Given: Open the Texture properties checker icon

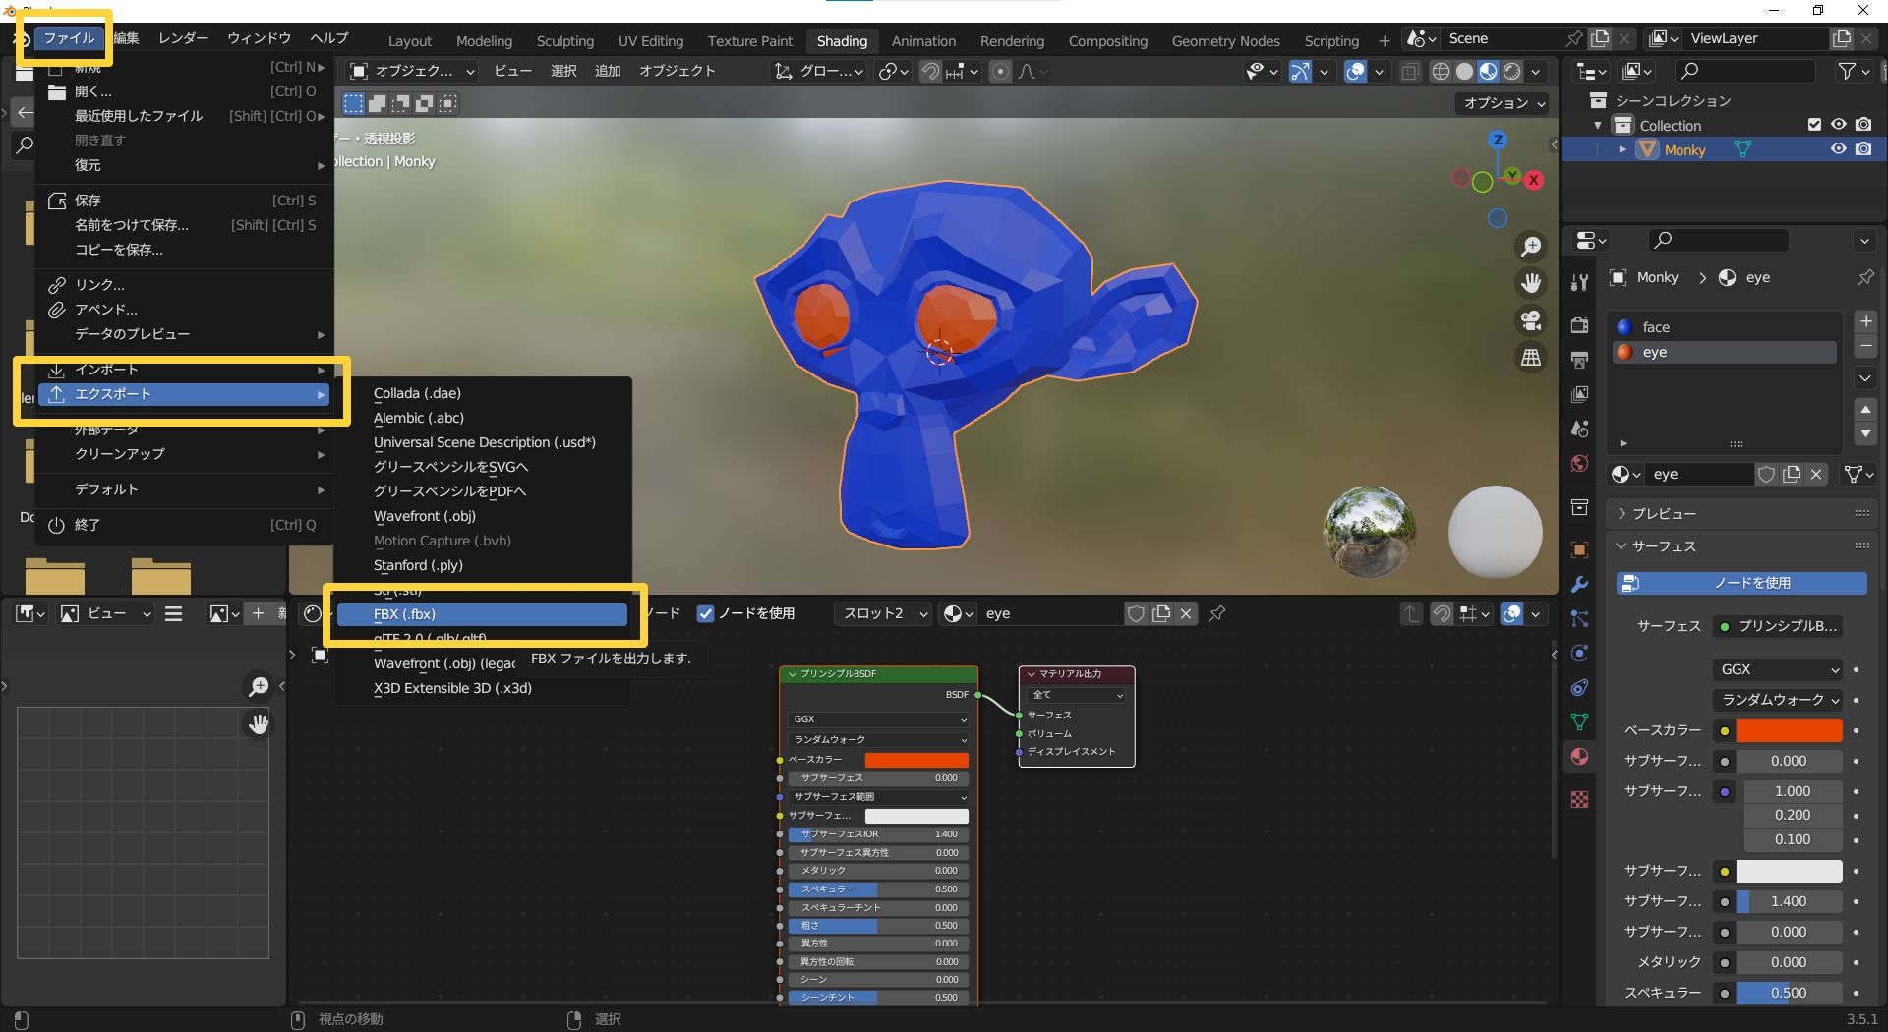Looking at the screenshot, I should click(1580, 799).
